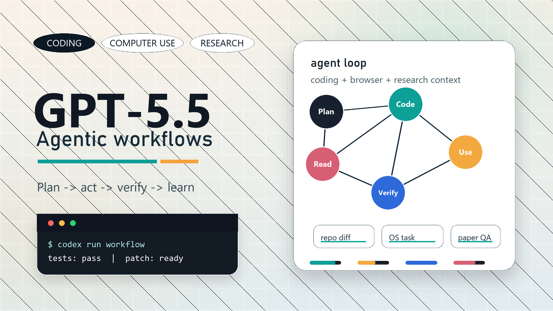Click the yellow dot in terminal header
Image resolution: width=553 pixels, height=311 pixels.
pos(62,223)
